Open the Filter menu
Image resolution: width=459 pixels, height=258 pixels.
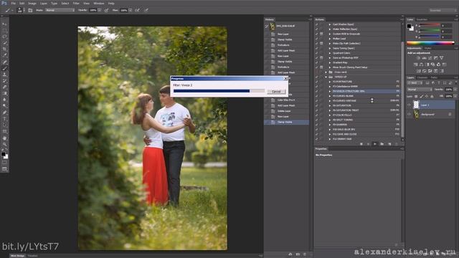[x=76, y=3]
